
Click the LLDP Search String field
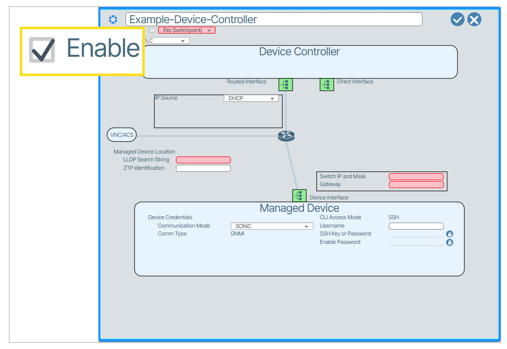203,160
